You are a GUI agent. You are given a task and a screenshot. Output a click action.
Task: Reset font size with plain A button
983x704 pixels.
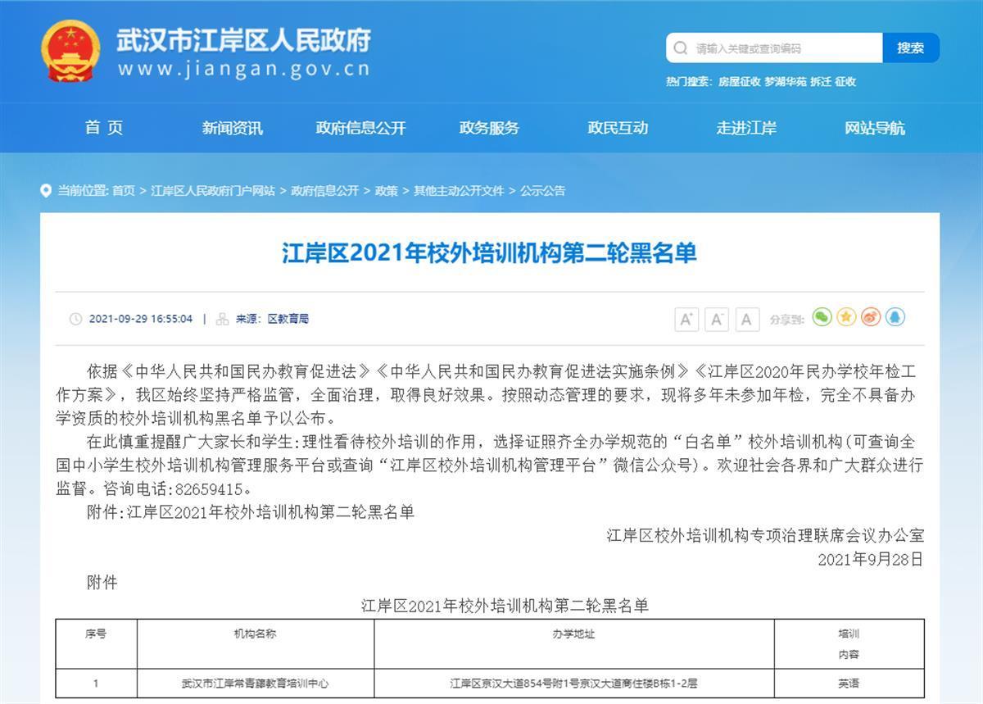click(746, 319)
